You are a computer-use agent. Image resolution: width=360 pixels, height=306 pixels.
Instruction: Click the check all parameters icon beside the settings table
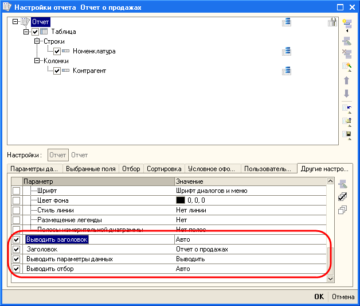point(343,197)
